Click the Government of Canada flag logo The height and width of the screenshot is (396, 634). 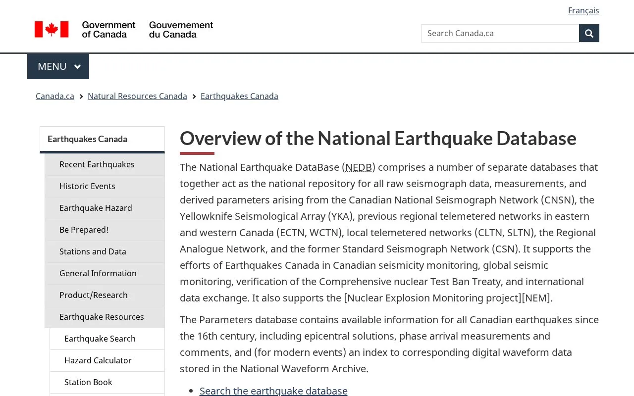pyautogui.click(x=124, y=30)
